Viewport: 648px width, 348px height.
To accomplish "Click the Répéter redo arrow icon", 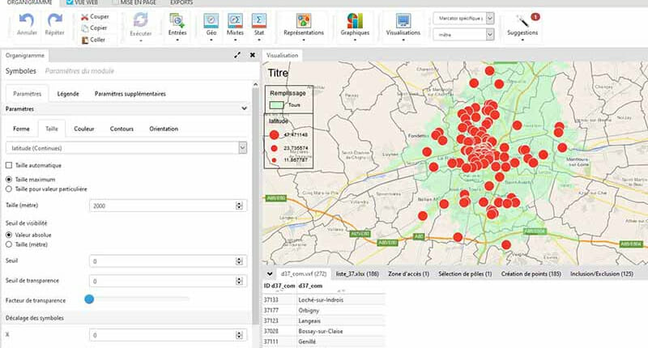I will tap(55, 19).
